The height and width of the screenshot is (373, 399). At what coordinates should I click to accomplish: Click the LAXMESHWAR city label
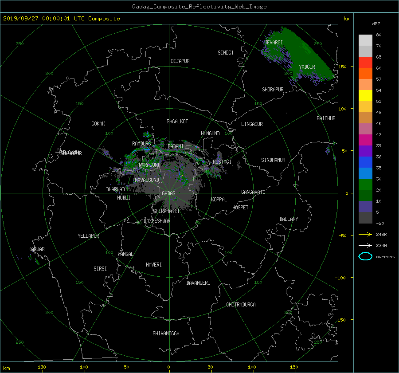coord(157,221)
